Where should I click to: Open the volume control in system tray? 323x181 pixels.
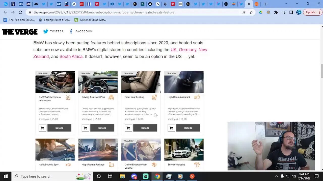(x=293, y=176)
